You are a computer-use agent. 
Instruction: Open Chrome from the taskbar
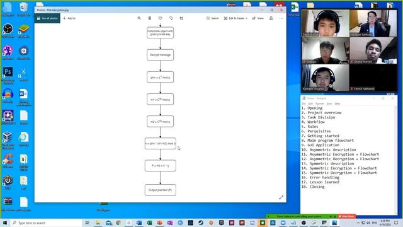pyautogui.click(x=118, y=223)
